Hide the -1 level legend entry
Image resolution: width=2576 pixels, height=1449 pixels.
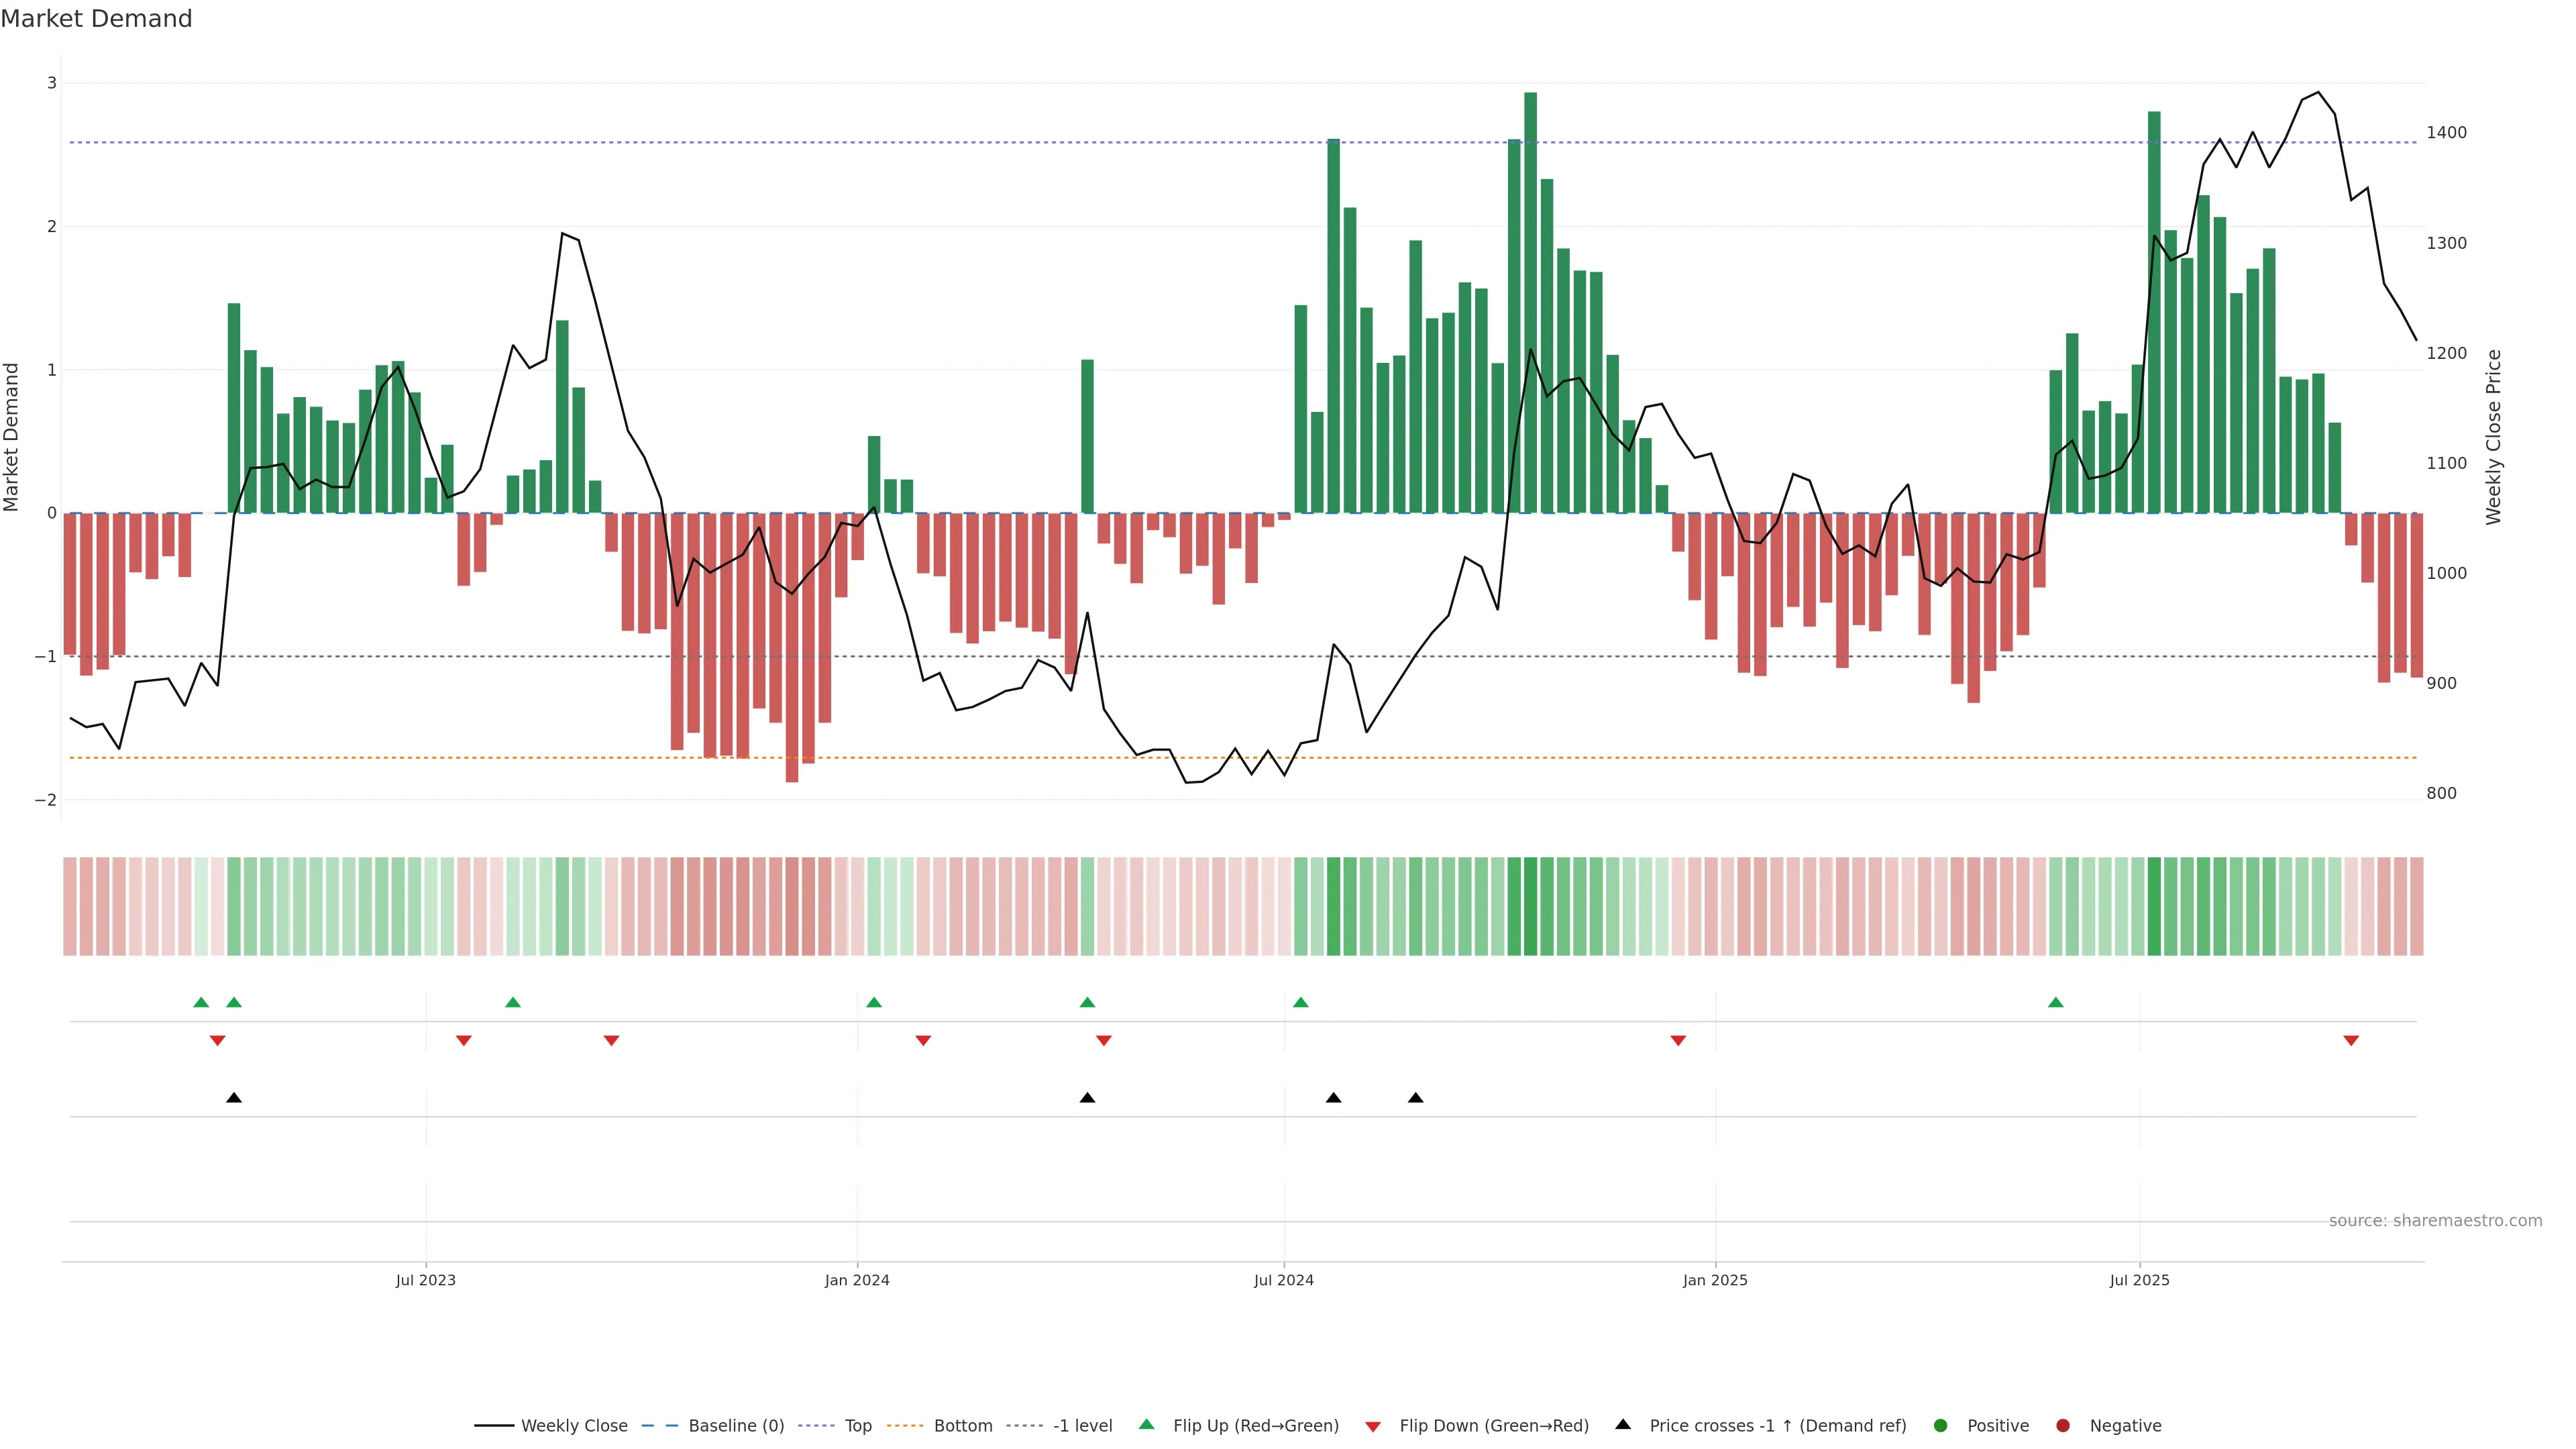pyautogui.click(x=1082, y=1425)
